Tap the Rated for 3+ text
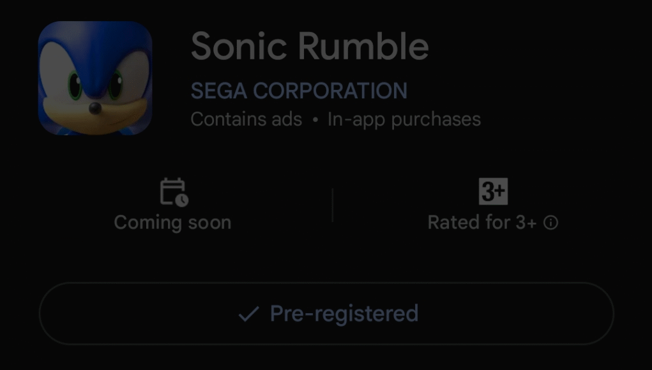The height and width of the screenshot is (370, 652). [482, 223]
